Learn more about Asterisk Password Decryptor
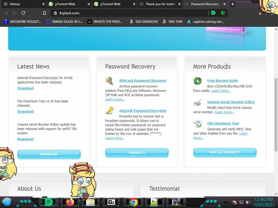The width and height of the screenshot is (278, 208). (x=115, y=138)
